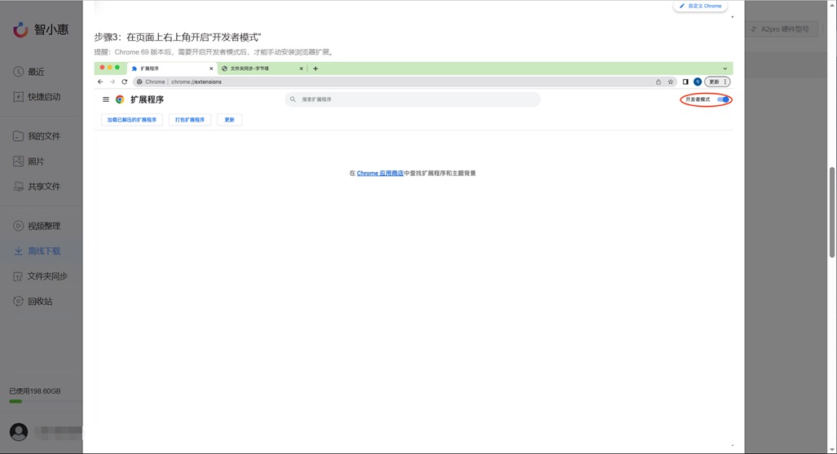
Task: Toggle the 开发者模式 switch
Action: click(x=723, y=99)
